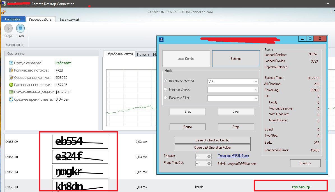Image resolution: width=335 pixels, height=192 pixels.
Task: Click the Loaded Combos value 90357
Action: point(313,54)
